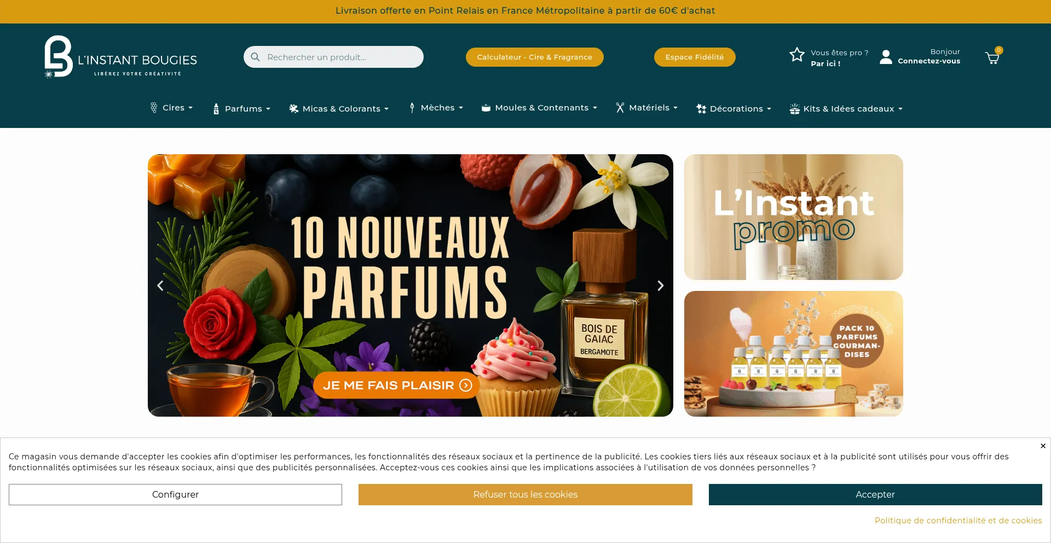Expand the Micas & Colorants menu
The width and height of the screenshot is (1051, 543).
pos(339,108)
